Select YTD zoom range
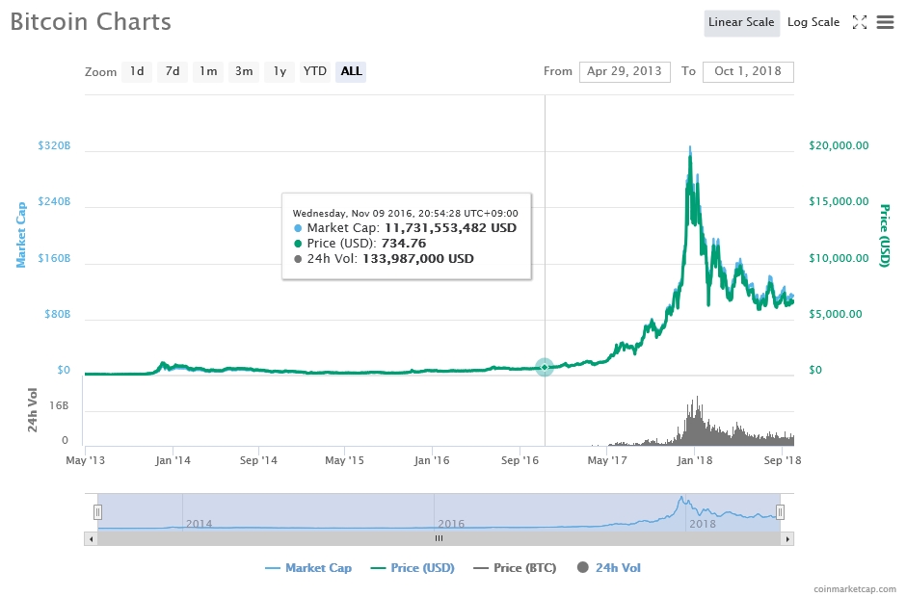 pos(314,71)
